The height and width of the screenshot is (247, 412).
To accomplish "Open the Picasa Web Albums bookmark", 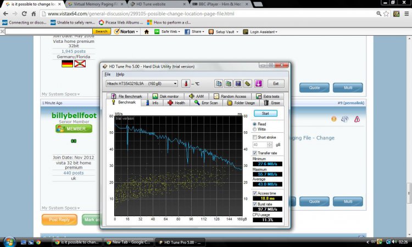I will 121,23.
